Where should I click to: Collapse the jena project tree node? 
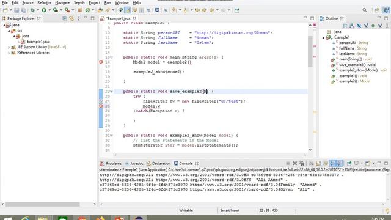4,25
